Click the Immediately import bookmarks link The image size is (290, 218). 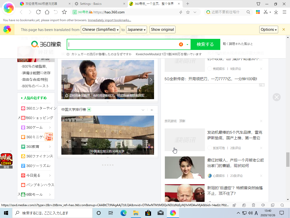[109, 20]
